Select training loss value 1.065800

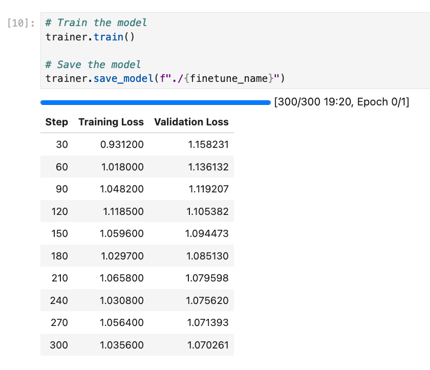click(122, 278)
